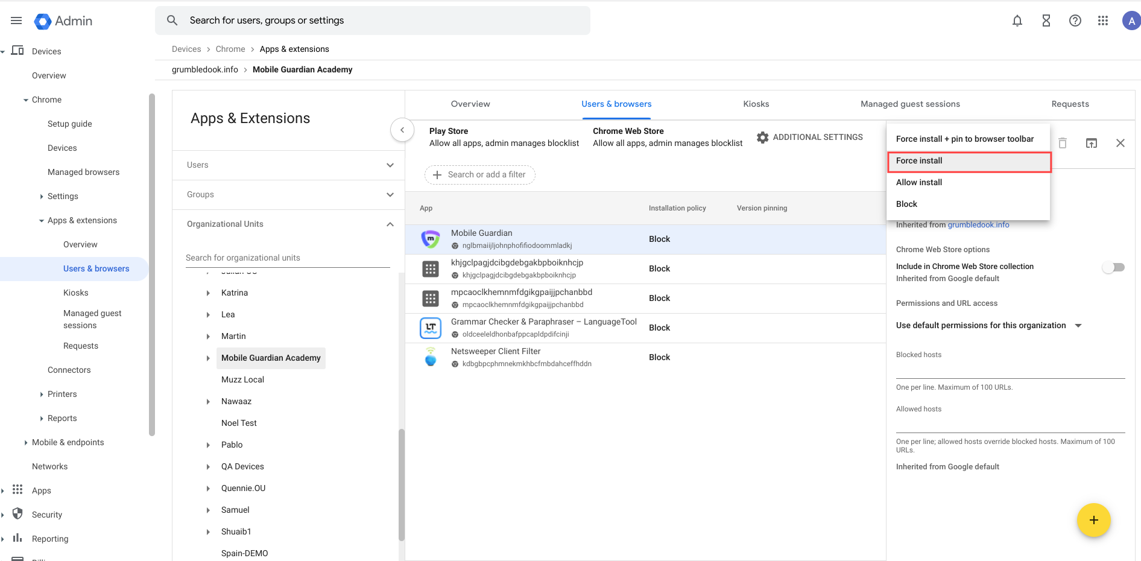The image size is (1141, 561).
Task: Click the Netsweeper Client Filter icon
Action: pyautogui.click(x=431, y=357)
